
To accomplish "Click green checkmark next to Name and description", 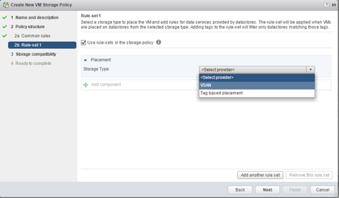I will click(x=4, y=17).
